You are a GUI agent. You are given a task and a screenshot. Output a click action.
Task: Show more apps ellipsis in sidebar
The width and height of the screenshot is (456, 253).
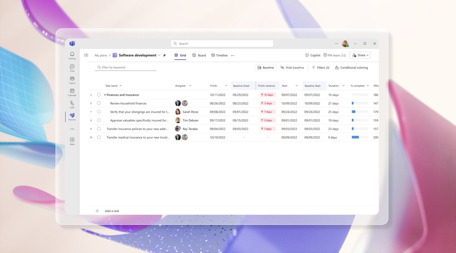point(72,129)
